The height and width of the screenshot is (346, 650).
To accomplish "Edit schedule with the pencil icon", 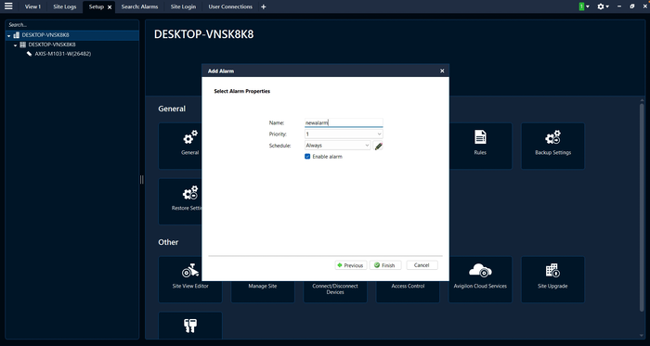I will click(x=378, y=146).
